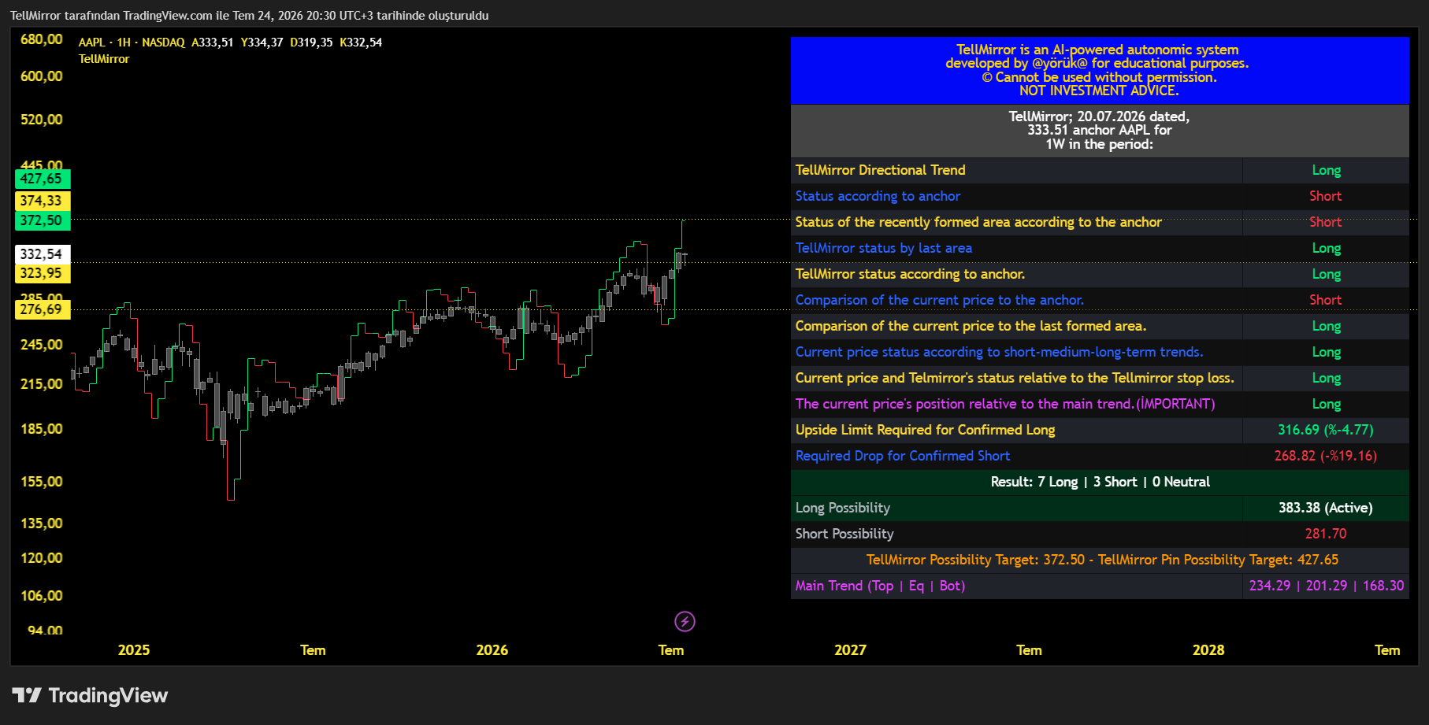This screenshot has width=1429, height=725.
Task: Click the yellow 374,33 price label
Action: pyautogui.click(x=43, y=201)
